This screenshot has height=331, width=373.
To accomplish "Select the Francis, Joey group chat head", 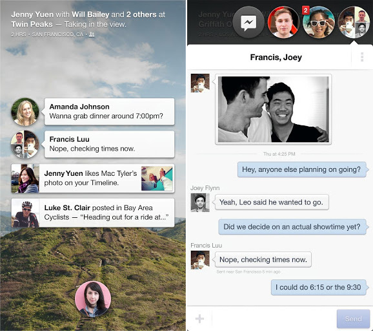I will coord(354,23).
